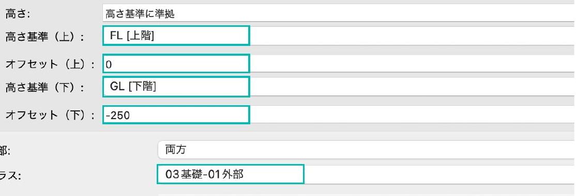Click the partially visible field below 03基礎-01外部

[367, 194]
